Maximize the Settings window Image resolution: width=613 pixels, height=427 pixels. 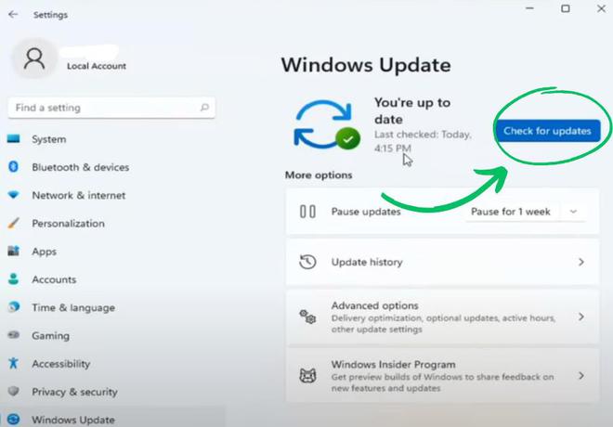[566, 8]
